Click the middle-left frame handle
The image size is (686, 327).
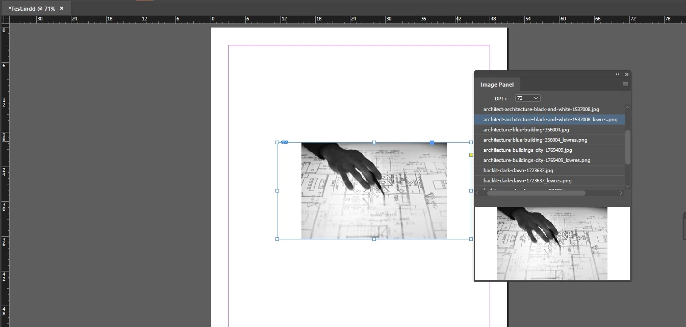(x=277, y=190)
